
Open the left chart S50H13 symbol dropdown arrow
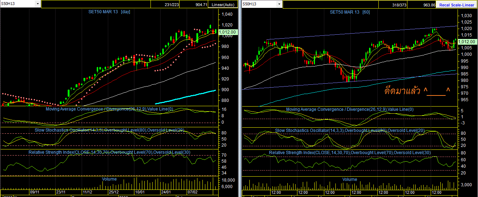(38, 4)
